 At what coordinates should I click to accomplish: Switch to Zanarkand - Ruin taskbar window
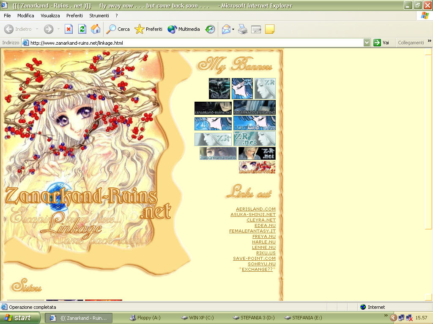pyautogui.click(x=78, y=318)
